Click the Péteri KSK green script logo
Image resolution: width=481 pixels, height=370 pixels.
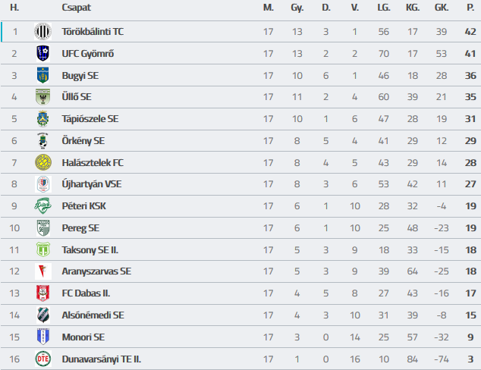point(43,205)
